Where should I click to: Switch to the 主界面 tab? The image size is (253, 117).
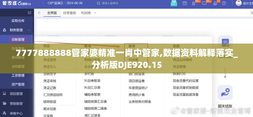[52, 13]
